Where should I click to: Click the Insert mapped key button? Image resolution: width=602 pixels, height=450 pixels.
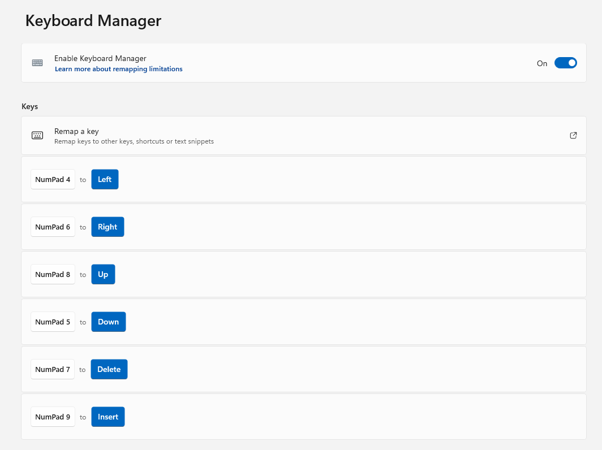(x=108, y=417)
